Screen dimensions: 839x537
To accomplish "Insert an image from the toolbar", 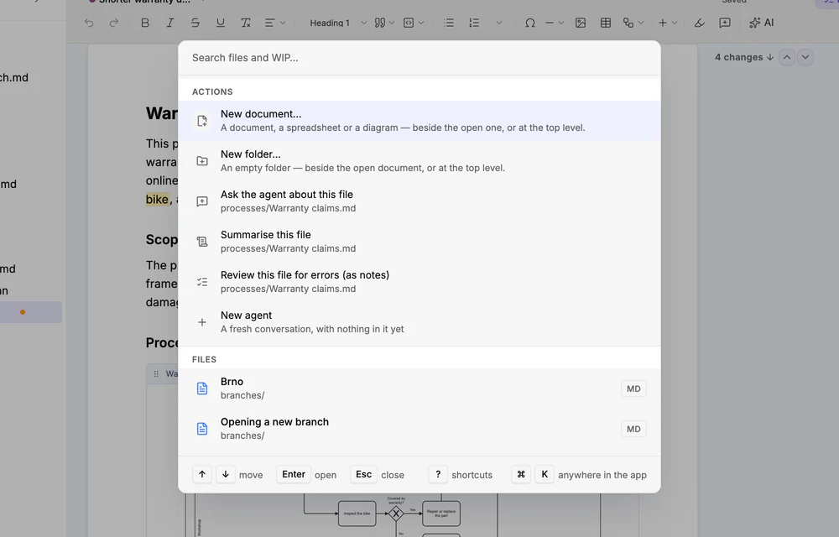I will 581,23.
